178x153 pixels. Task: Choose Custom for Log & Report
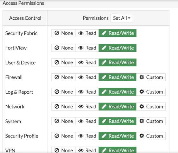pyautogui.click(x=151, y=92)
